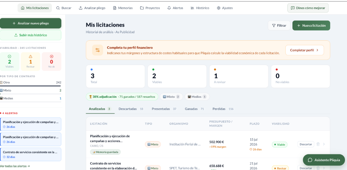Viewport: 347px width, 170px height.
Task: Open the first Planificación alert with 26 días
Action: pos(30,124)
